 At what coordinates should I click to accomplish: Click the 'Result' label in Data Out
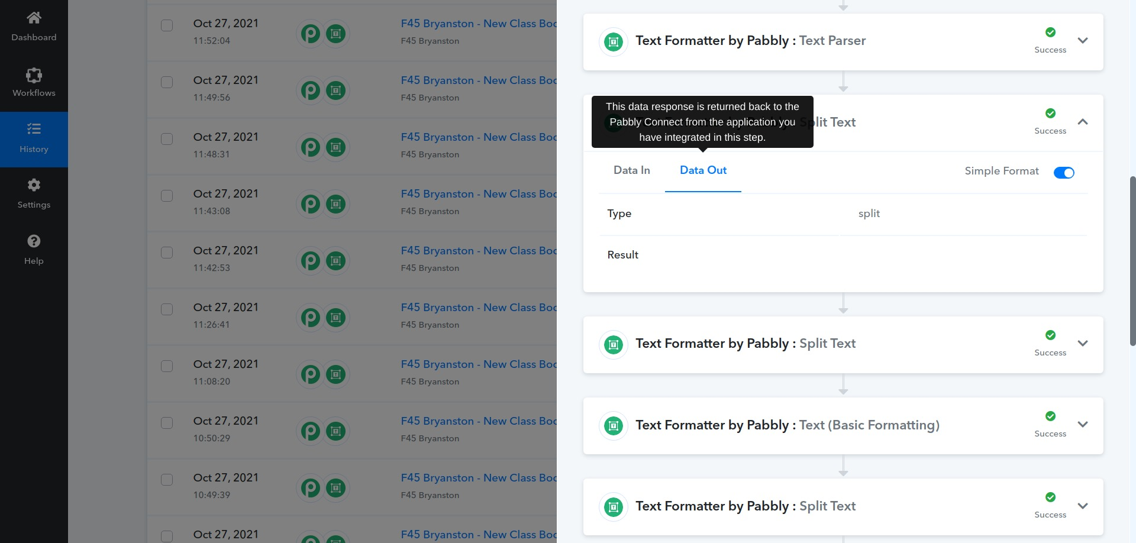[622, 255]
